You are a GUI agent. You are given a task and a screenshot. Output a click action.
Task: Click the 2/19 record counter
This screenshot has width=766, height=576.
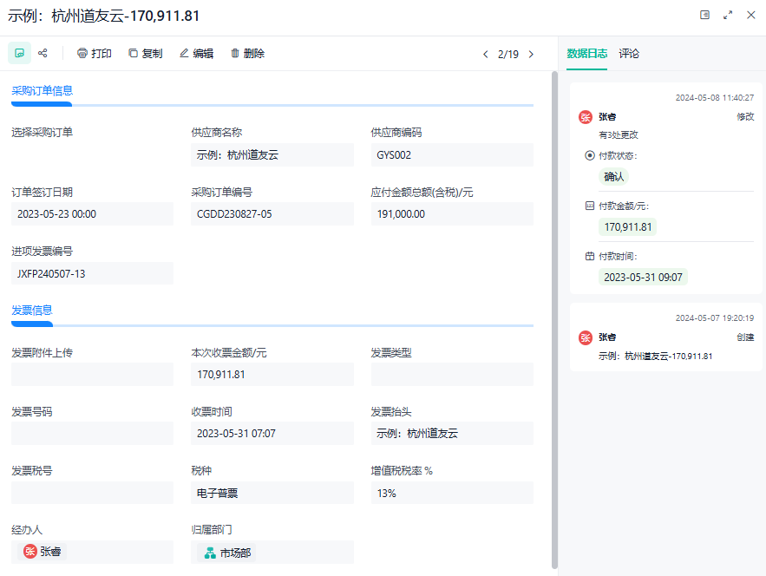coord(508,55)
